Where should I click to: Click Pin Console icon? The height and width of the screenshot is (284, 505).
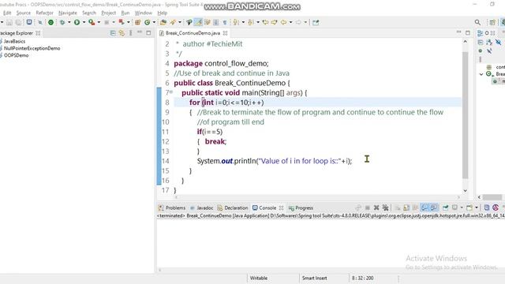(x=445, y=207)
